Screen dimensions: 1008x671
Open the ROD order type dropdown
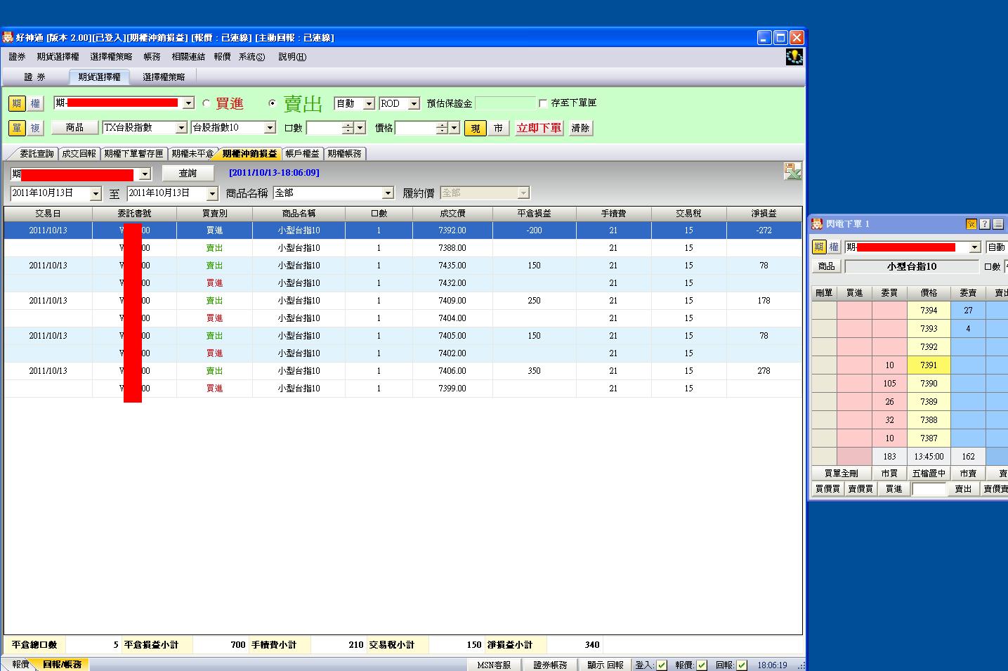(414, 103)
